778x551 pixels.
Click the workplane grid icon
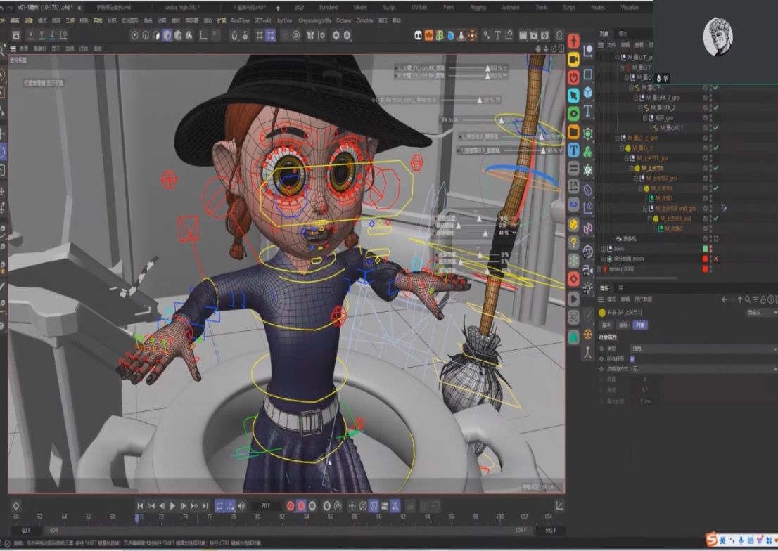pos(259,35)
